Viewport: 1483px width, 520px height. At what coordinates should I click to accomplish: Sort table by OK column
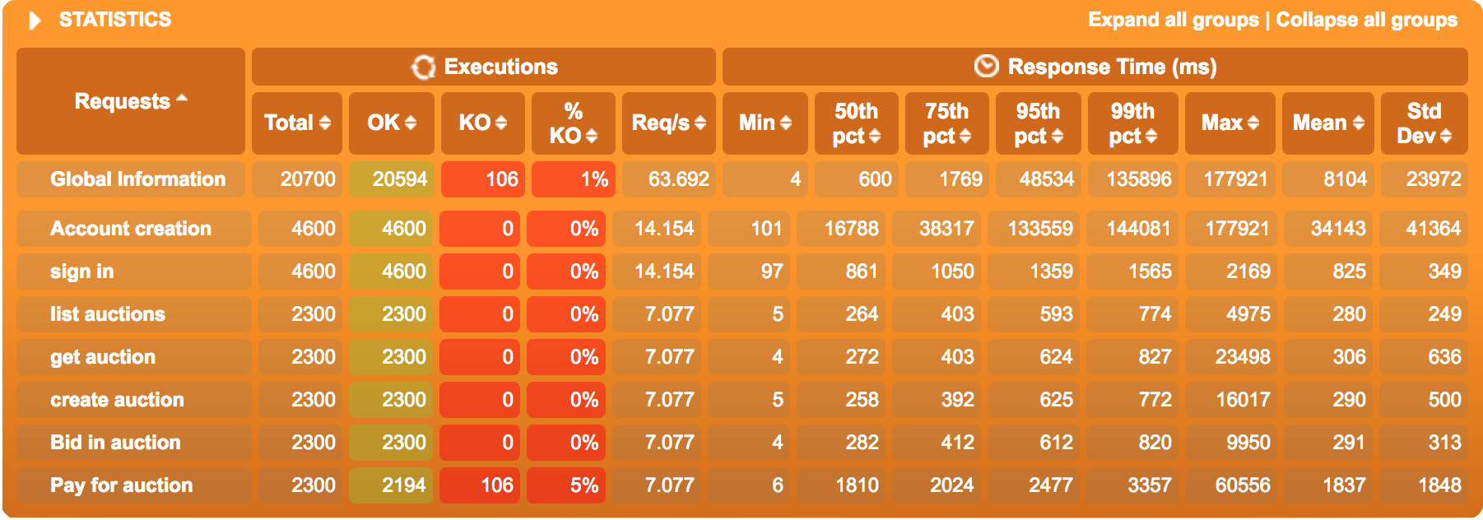pyautogui.click(x=392, y=123)
